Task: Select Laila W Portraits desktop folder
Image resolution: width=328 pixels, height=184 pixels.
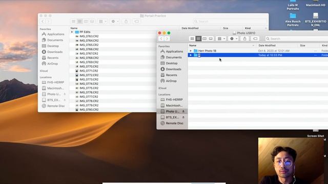Action: pos(293,5)
